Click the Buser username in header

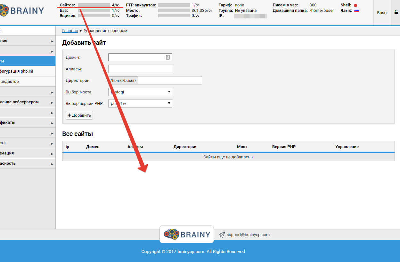tap(382, 13)
